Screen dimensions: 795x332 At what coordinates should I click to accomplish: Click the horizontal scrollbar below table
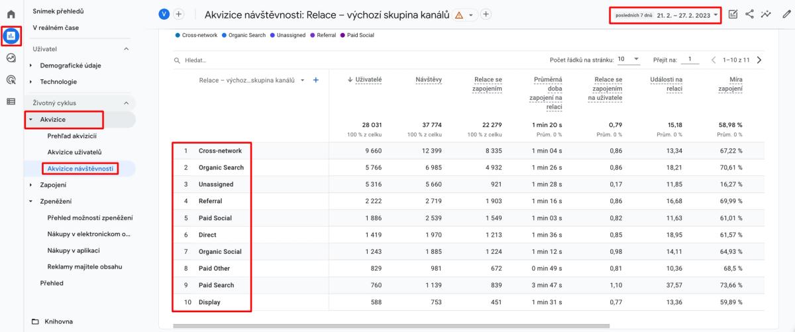click(391, 326)
